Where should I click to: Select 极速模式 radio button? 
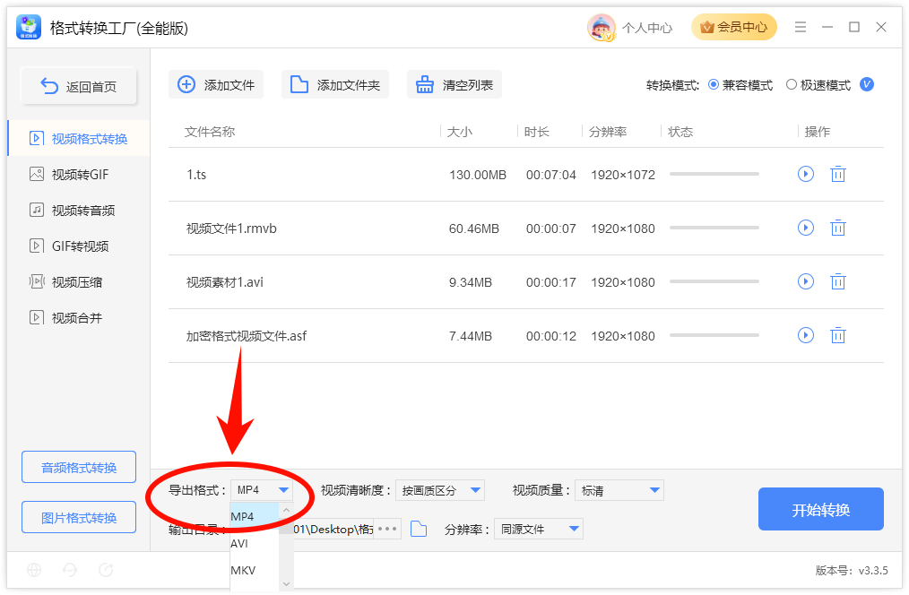[x=792, y=84]
